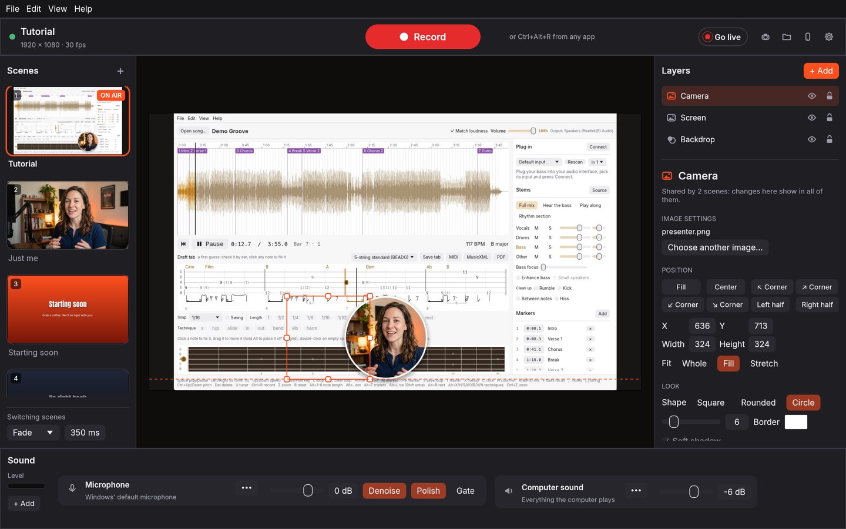Image resolution: width=846 pixels, height=529 pixels.
Task: Click the Screen layer's image icon
Action: 672,118
